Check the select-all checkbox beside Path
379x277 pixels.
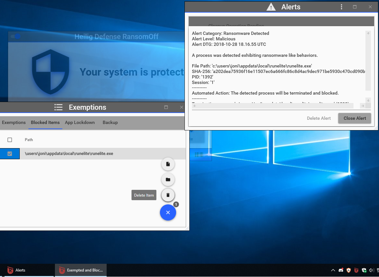tap(10, 140)
